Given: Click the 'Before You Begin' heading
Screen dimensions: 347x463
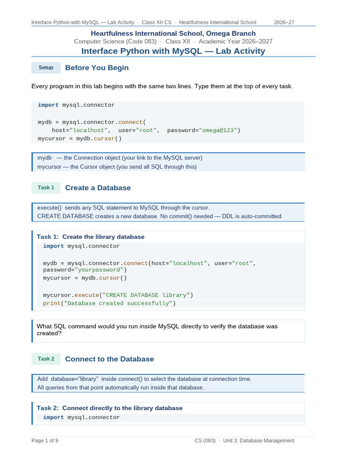Looking at the screenshot, I should click(97, 68).
